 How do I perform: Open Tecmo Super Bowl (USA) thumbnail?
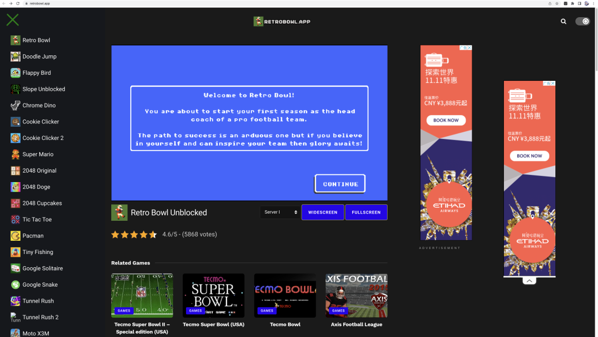coord(214,295)
